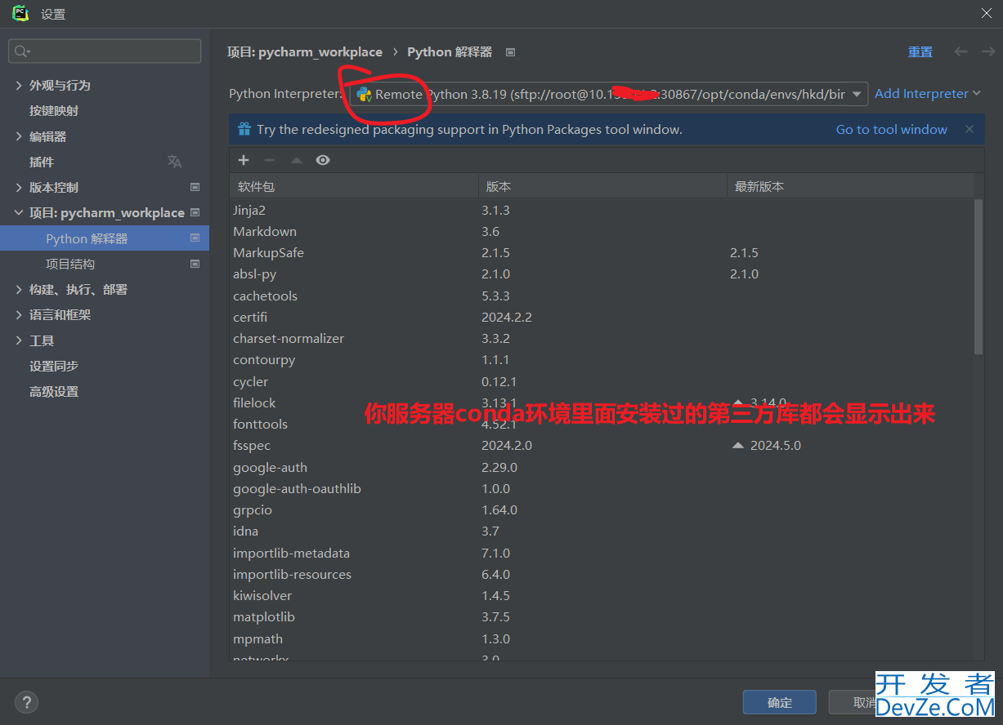Remove package with the minus icon
The width and height of the screenshot is (1003, 725).
point(270,160)
